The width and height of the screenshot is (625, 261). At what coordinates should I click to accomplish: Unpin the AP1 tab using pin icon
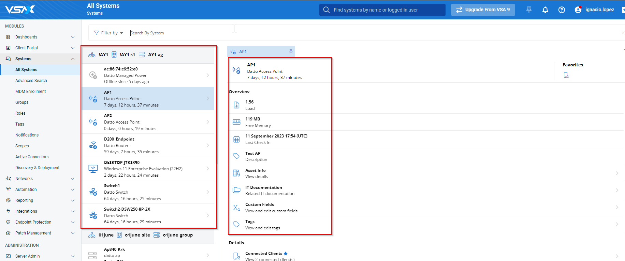[291, 51]
